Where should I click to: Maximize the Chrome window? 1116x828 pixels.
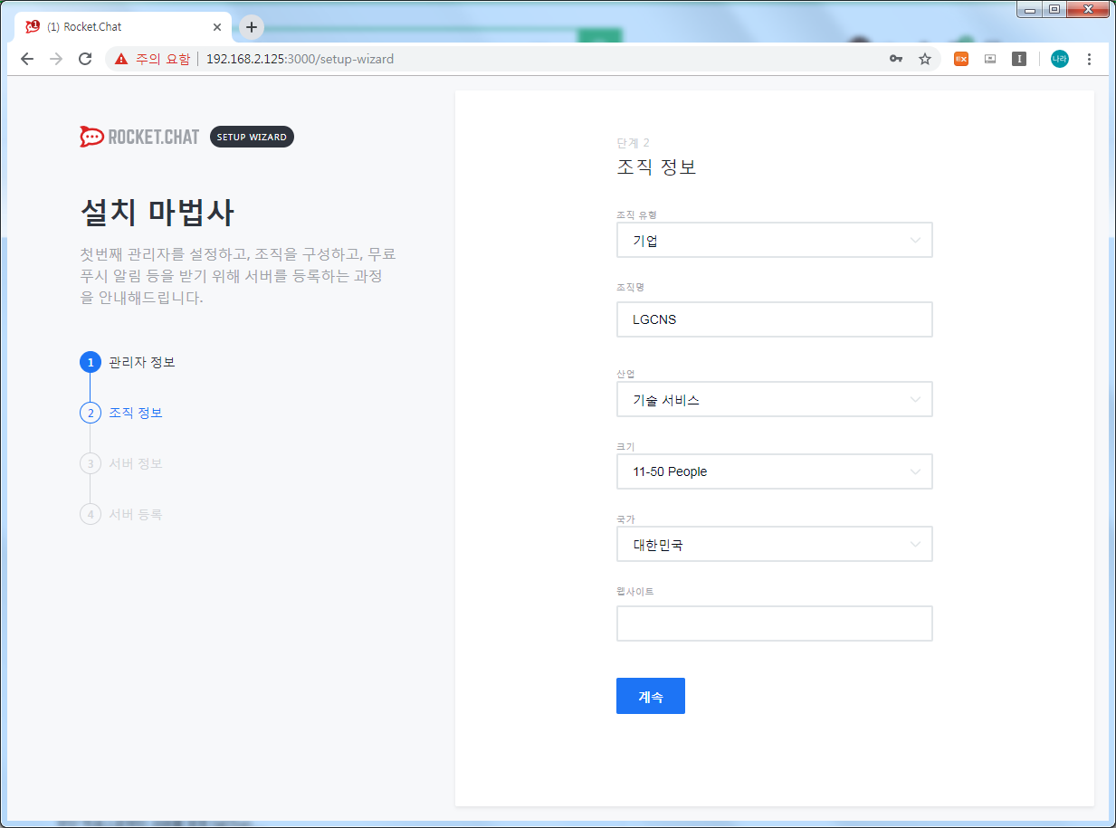[1054, 9]
